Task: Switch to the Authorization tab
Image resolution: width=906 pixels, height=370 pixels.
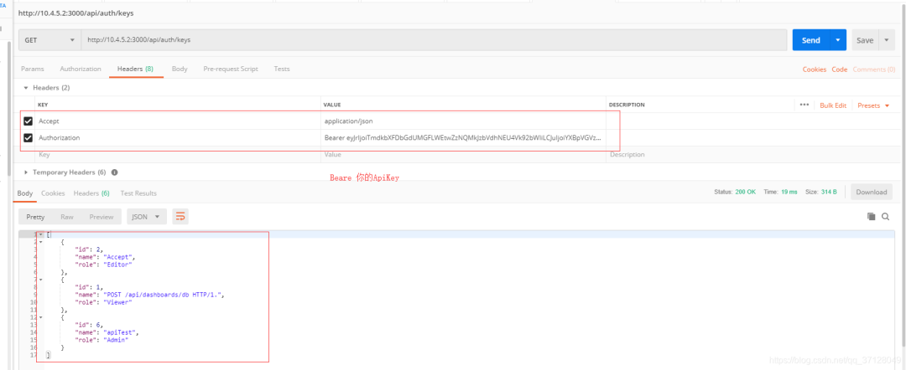Action: pyautogui.click(x=81, y=69)
